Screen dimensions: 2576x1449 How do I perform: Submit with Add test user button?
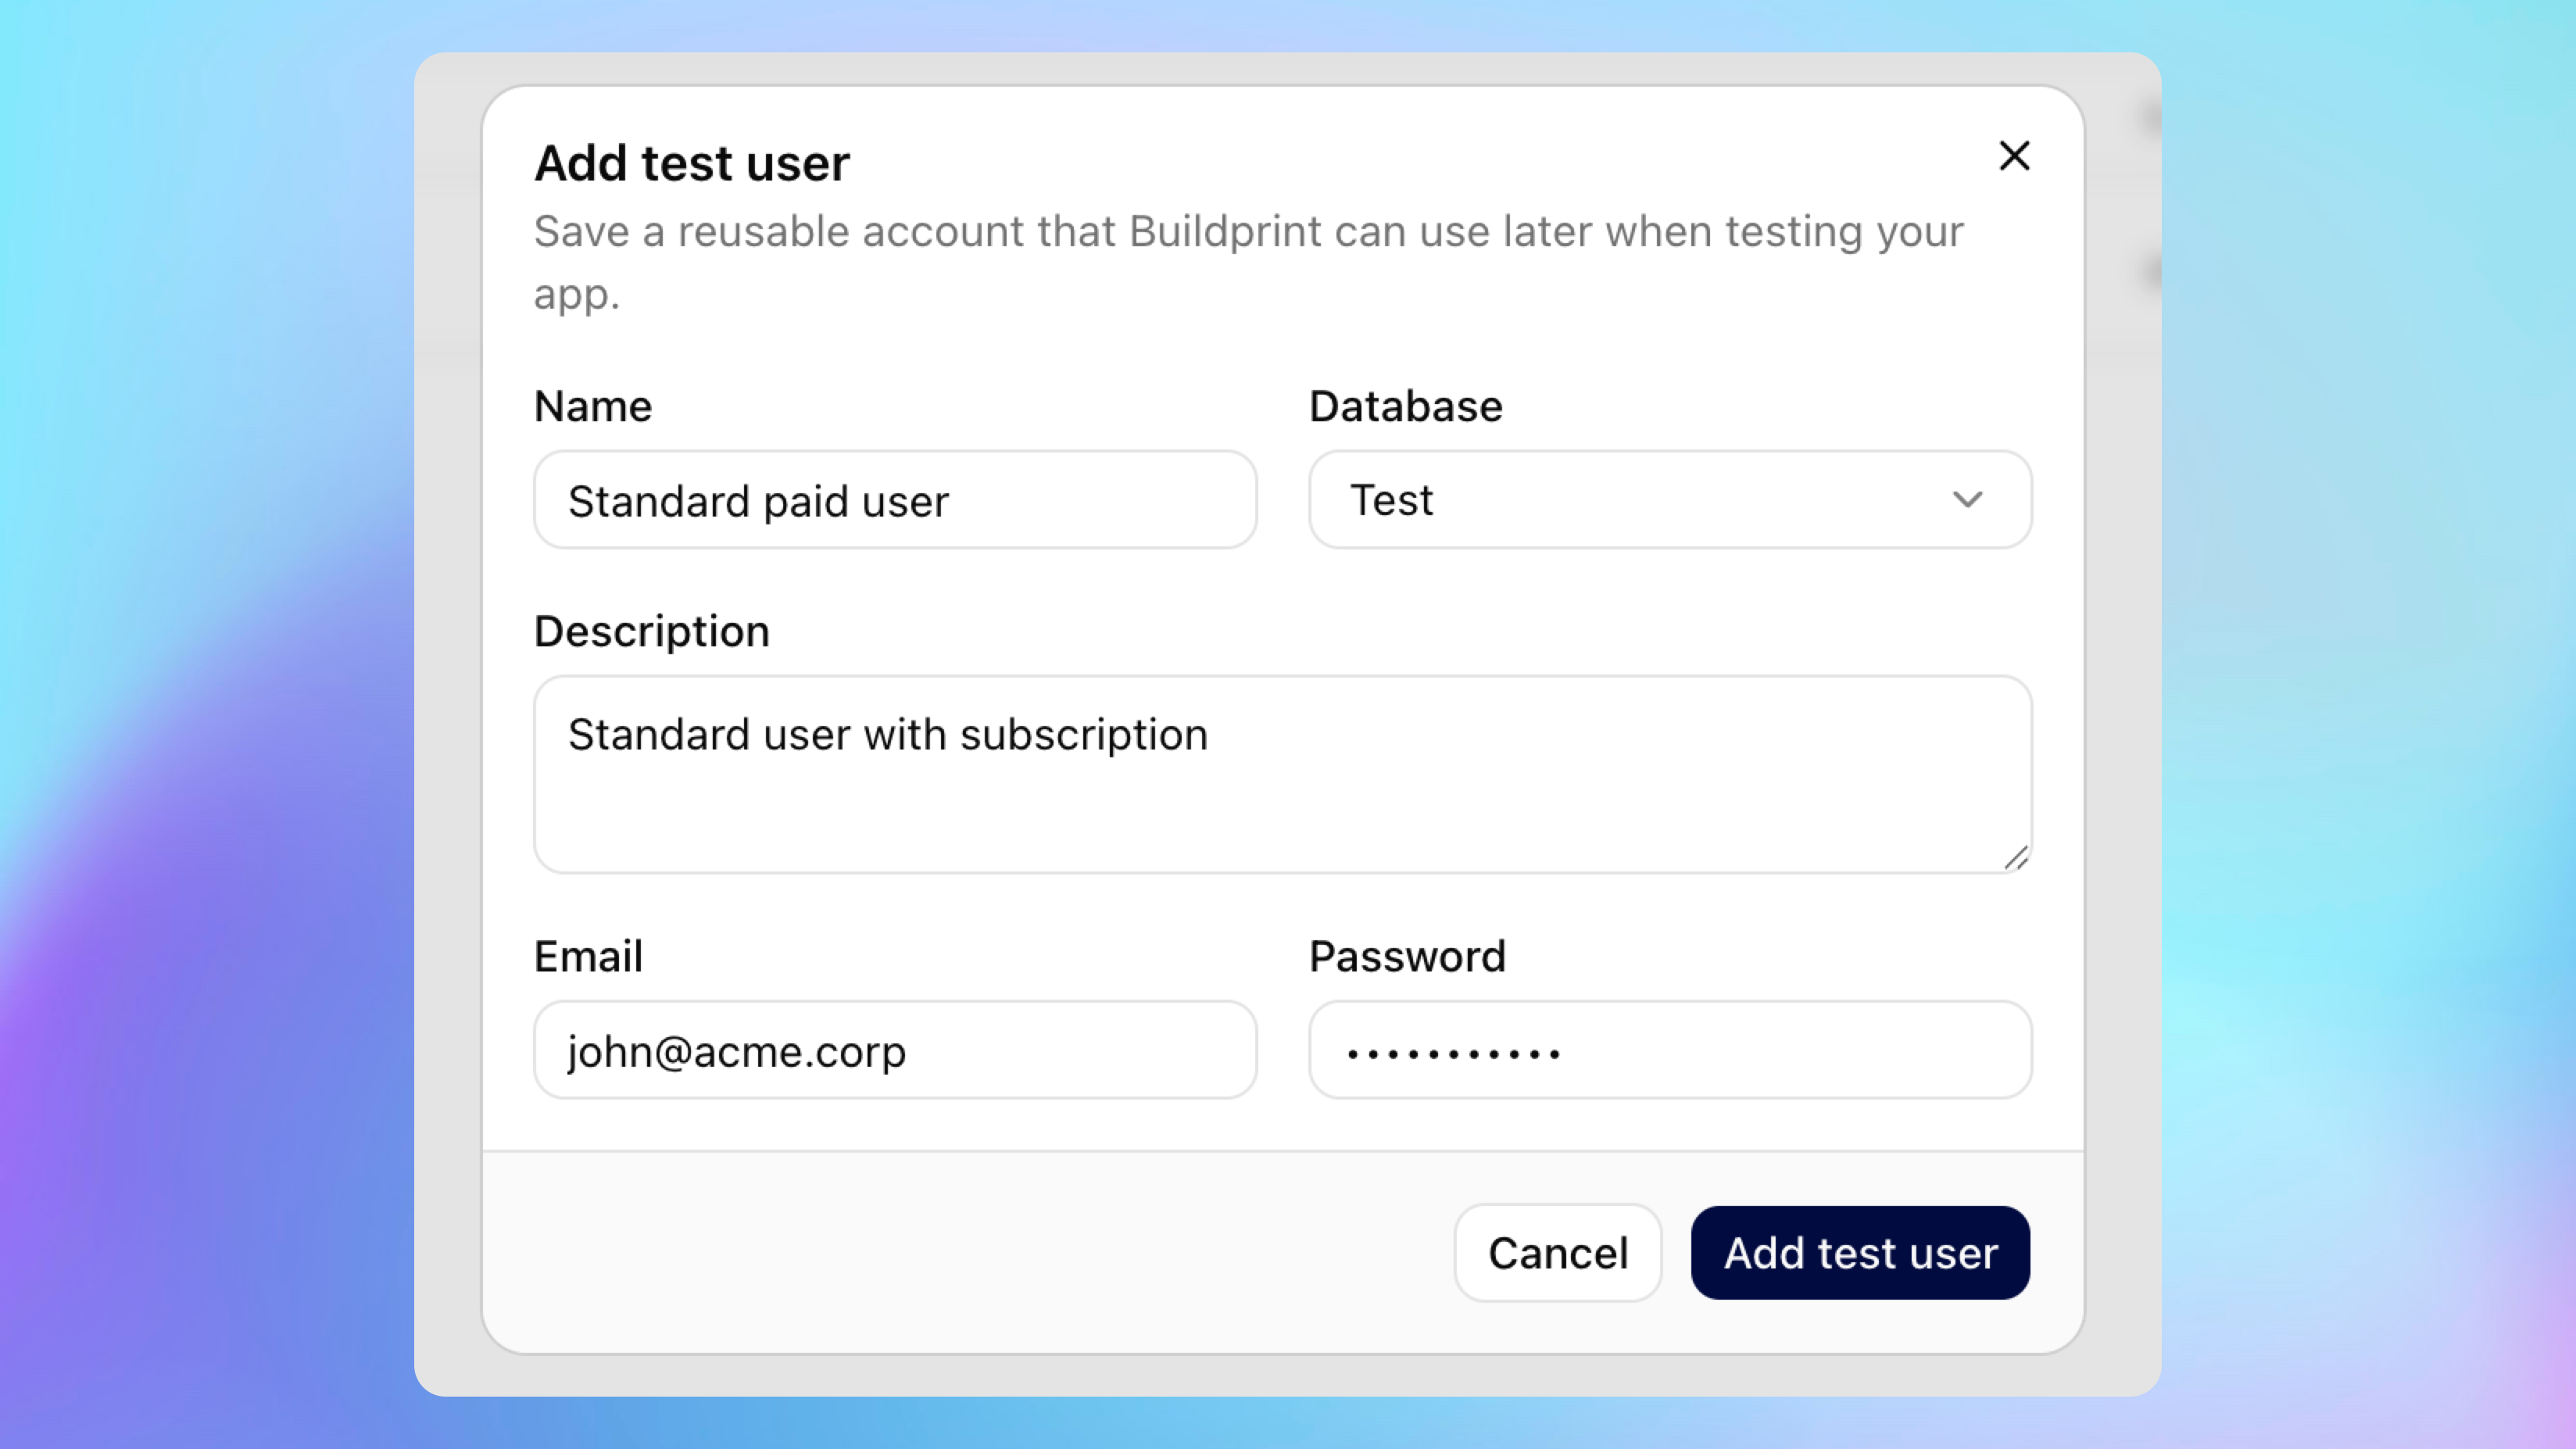coord(1860,1253)
